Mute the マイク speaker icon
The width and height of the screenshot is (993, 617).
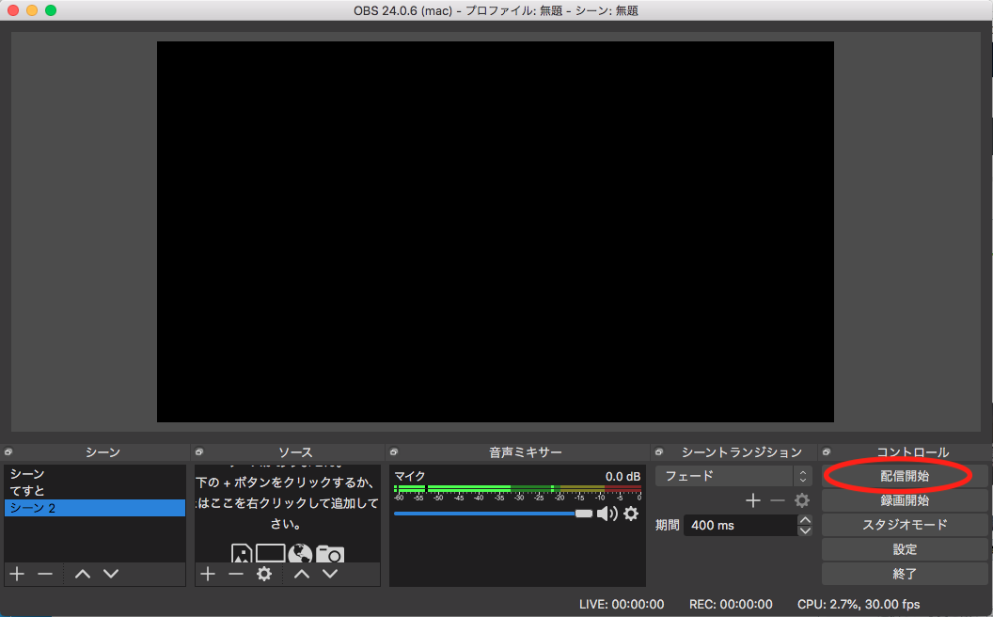(x=606, y=514)
